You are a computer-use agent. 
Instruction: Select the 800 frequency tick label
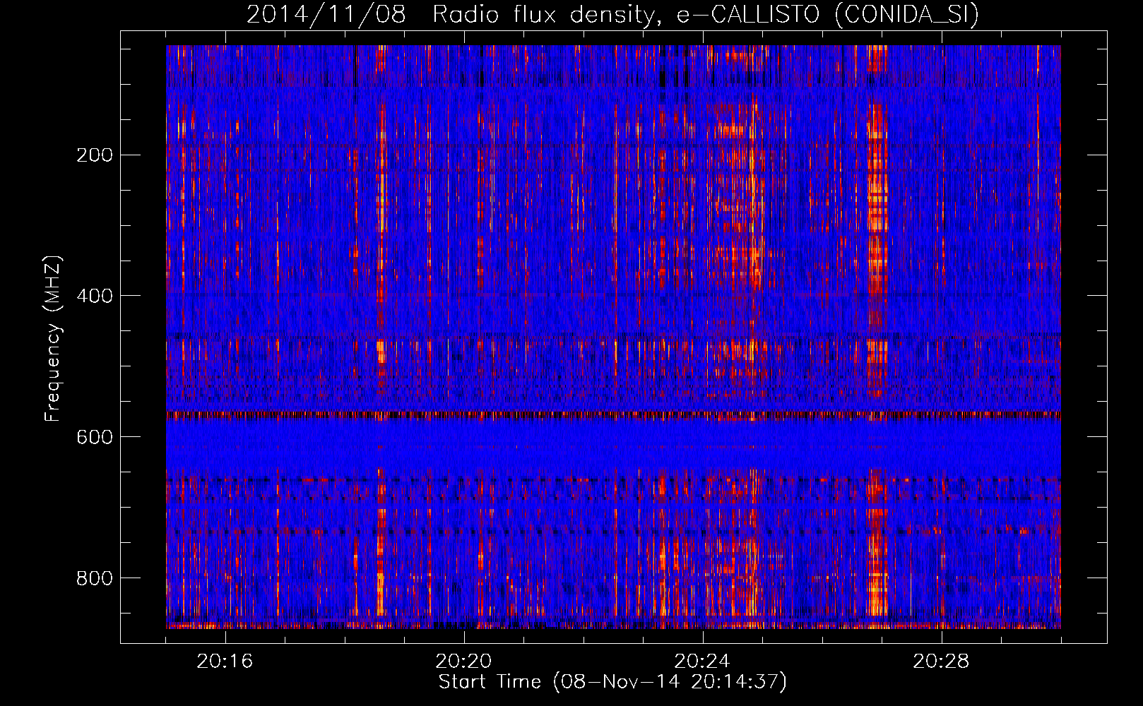(95, 578)
